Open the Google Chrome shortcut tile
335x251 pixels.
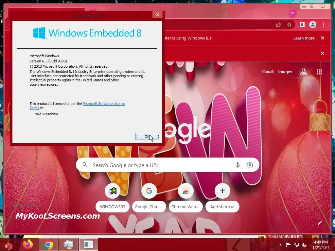[x=149, y=197]
